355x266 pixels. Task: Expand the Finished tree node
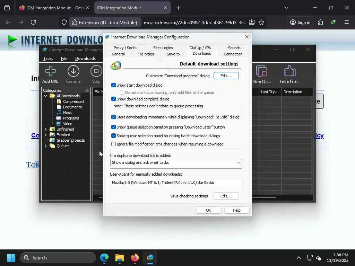click(x=45, y=135)
